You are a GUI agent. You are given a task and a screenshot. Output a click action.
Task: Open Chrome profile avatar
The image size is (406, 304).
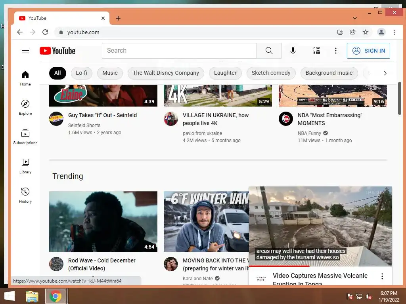381,32
